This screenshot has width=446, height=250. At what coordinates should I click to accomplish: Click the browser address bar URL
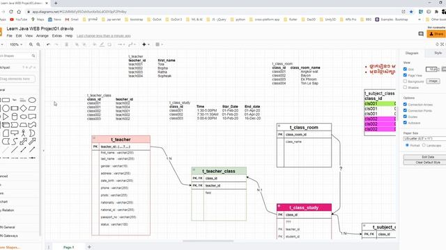coord(79,12)
